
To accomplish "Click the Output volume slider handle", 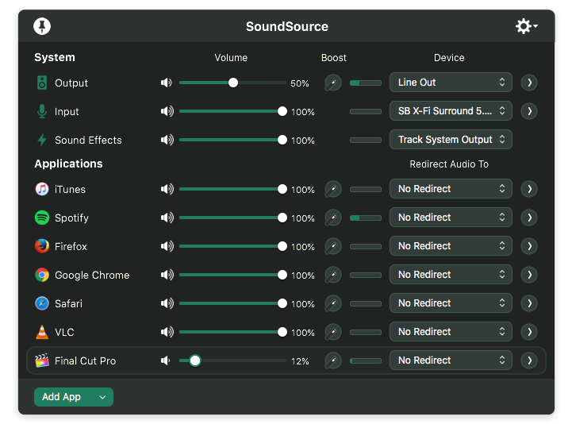I will pyautogui.click(x=233, y=83).
